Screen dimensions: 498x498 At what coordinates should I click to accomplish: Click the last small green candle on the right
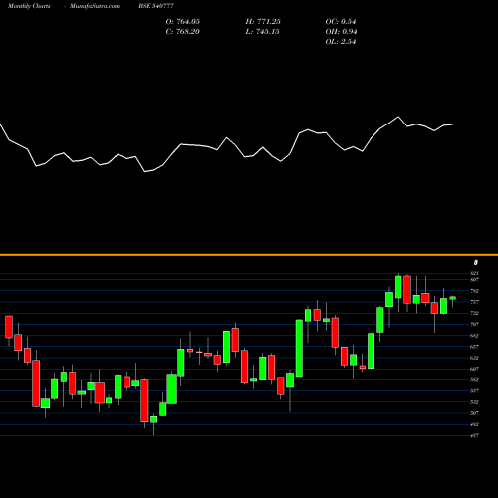click(x=453, y=298)
